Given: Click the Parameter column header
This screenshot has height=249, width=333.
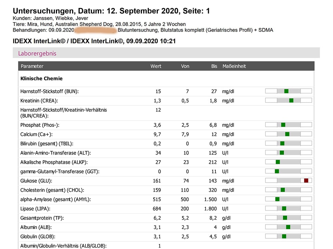Looking at the screenshot, I should pos(32,66).
